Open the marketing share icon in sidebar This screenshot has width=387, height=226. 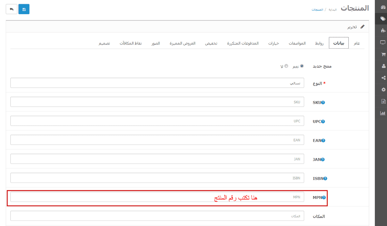383,78
